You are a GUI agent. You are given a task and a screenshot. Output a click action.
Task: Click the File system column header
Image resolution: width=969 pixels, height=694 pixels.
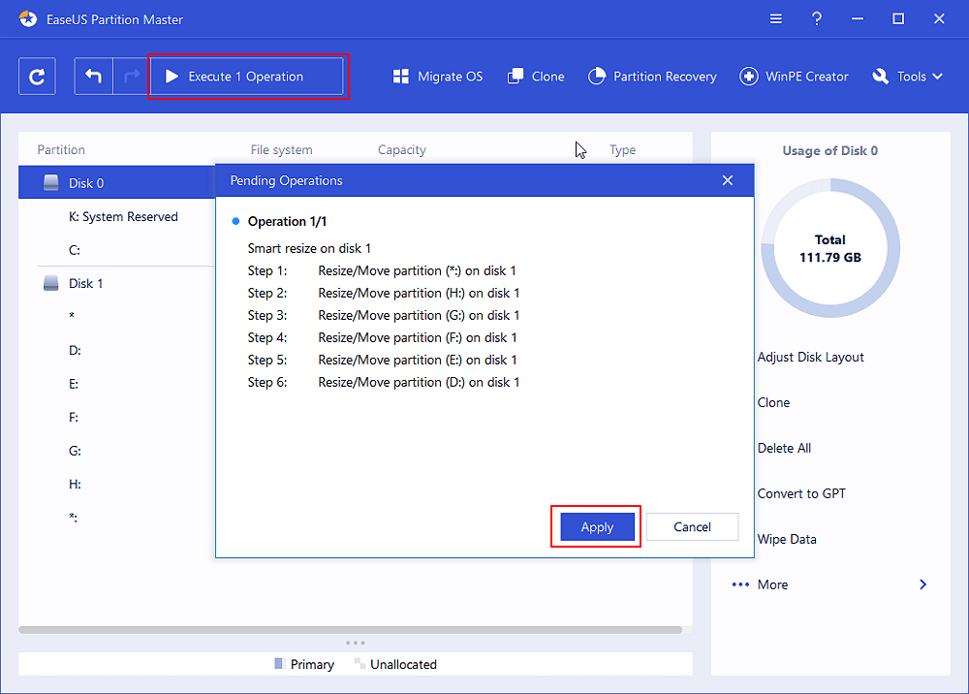click(x=281, y=149)
